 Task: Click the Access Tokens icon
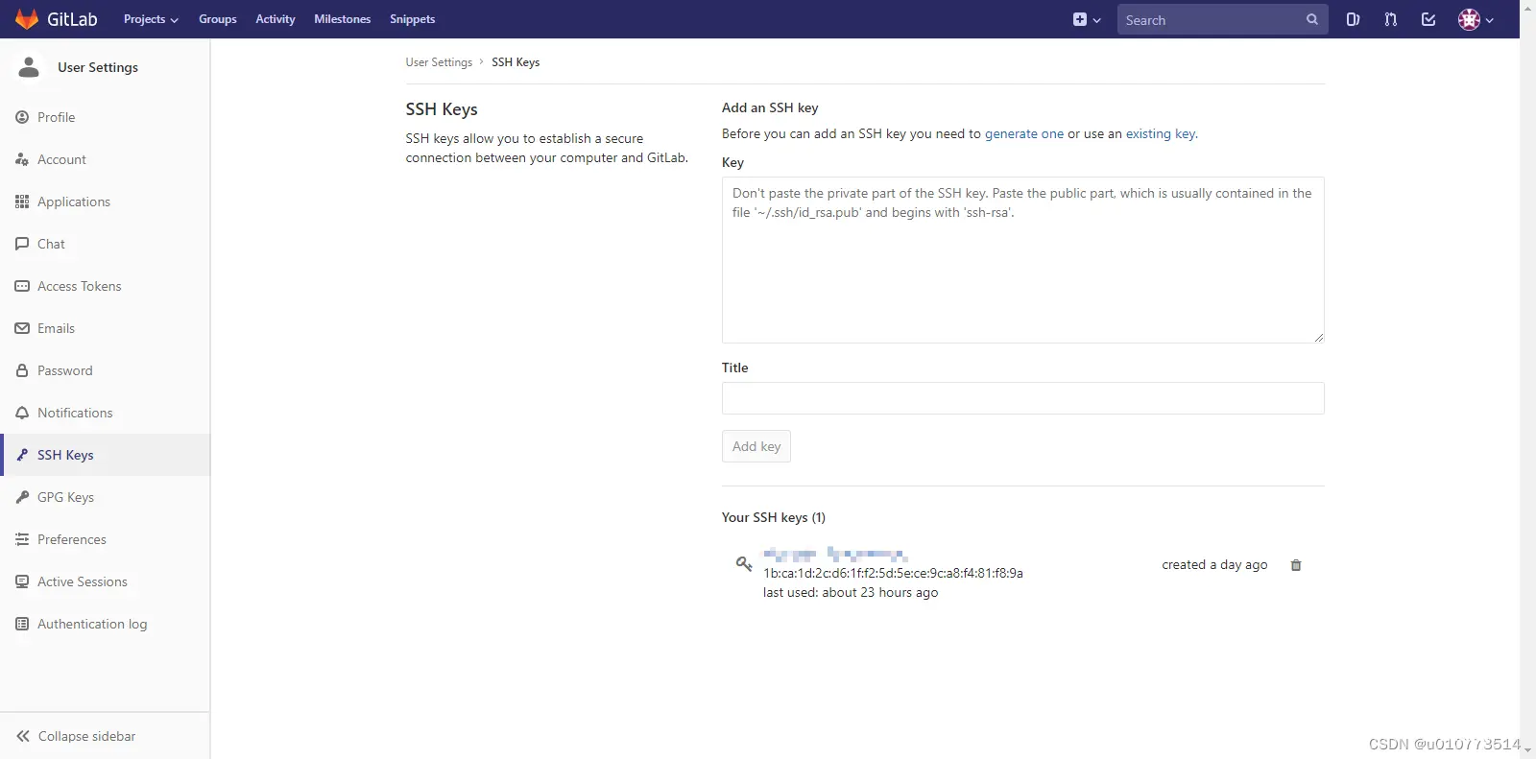point(22,286)
